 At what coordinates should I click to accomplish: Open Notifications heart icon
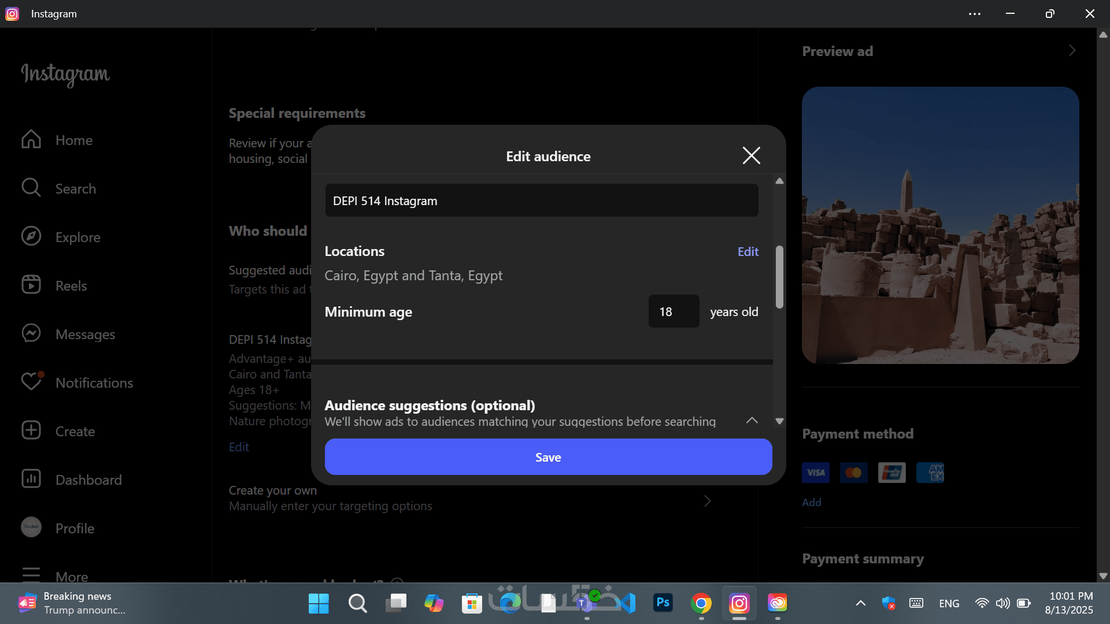[31, 382]
